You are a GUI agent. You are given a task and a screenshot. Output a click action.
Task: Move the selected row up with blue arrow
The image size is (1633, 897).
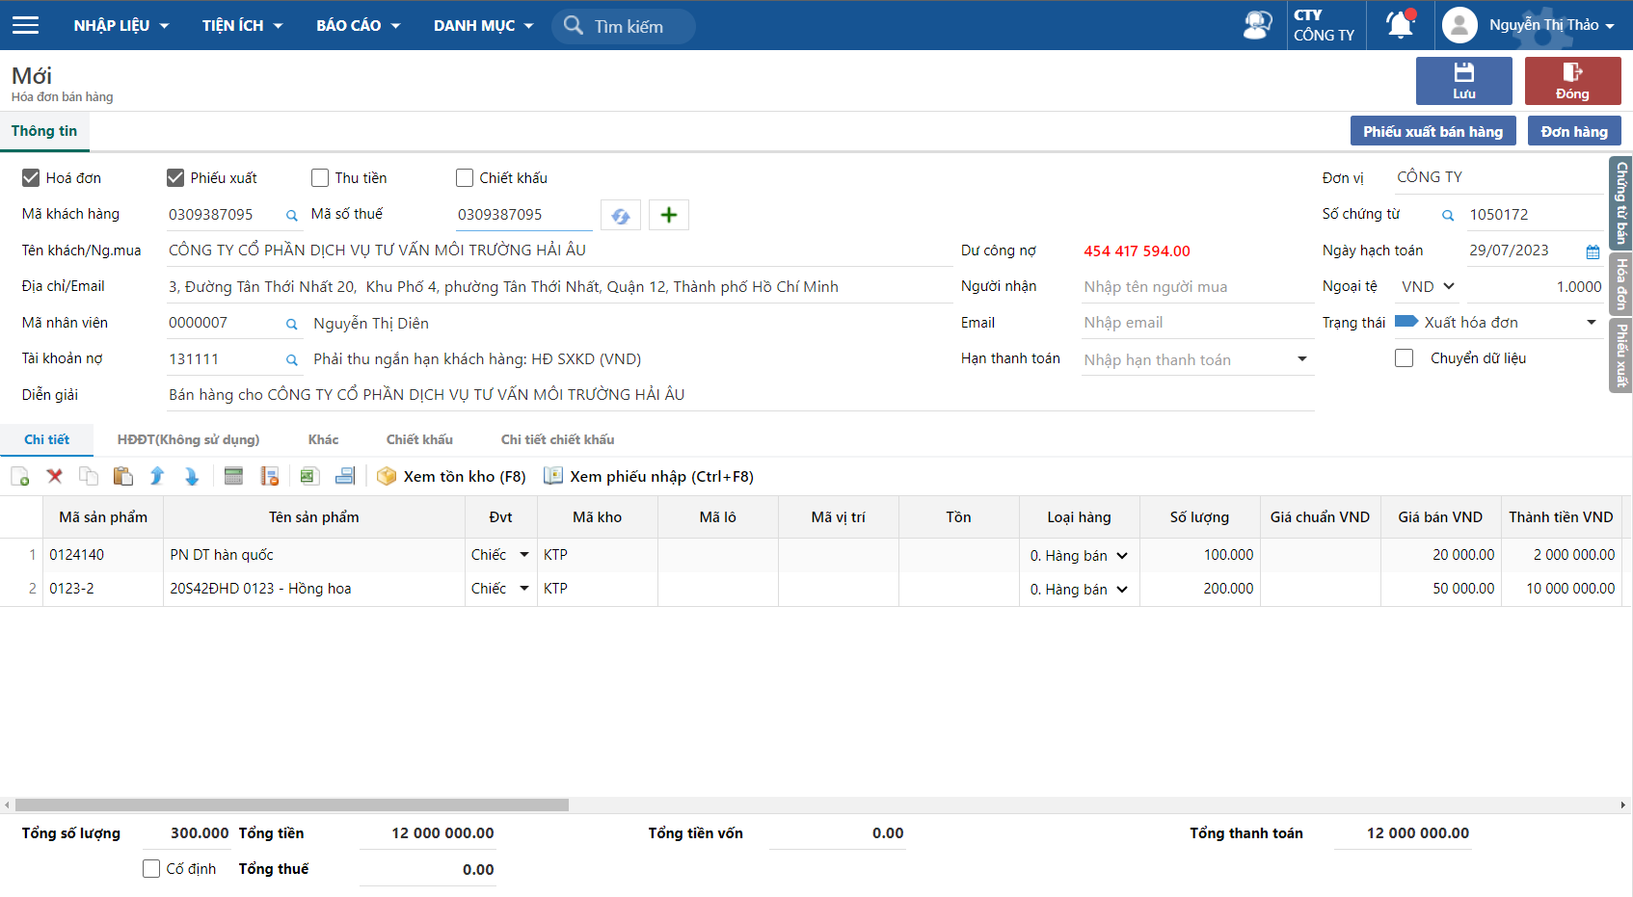[157, 476]
